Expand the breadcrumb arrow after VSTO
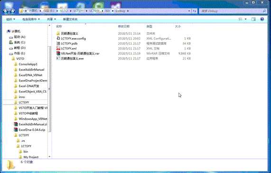 click(x=71, y=11)
